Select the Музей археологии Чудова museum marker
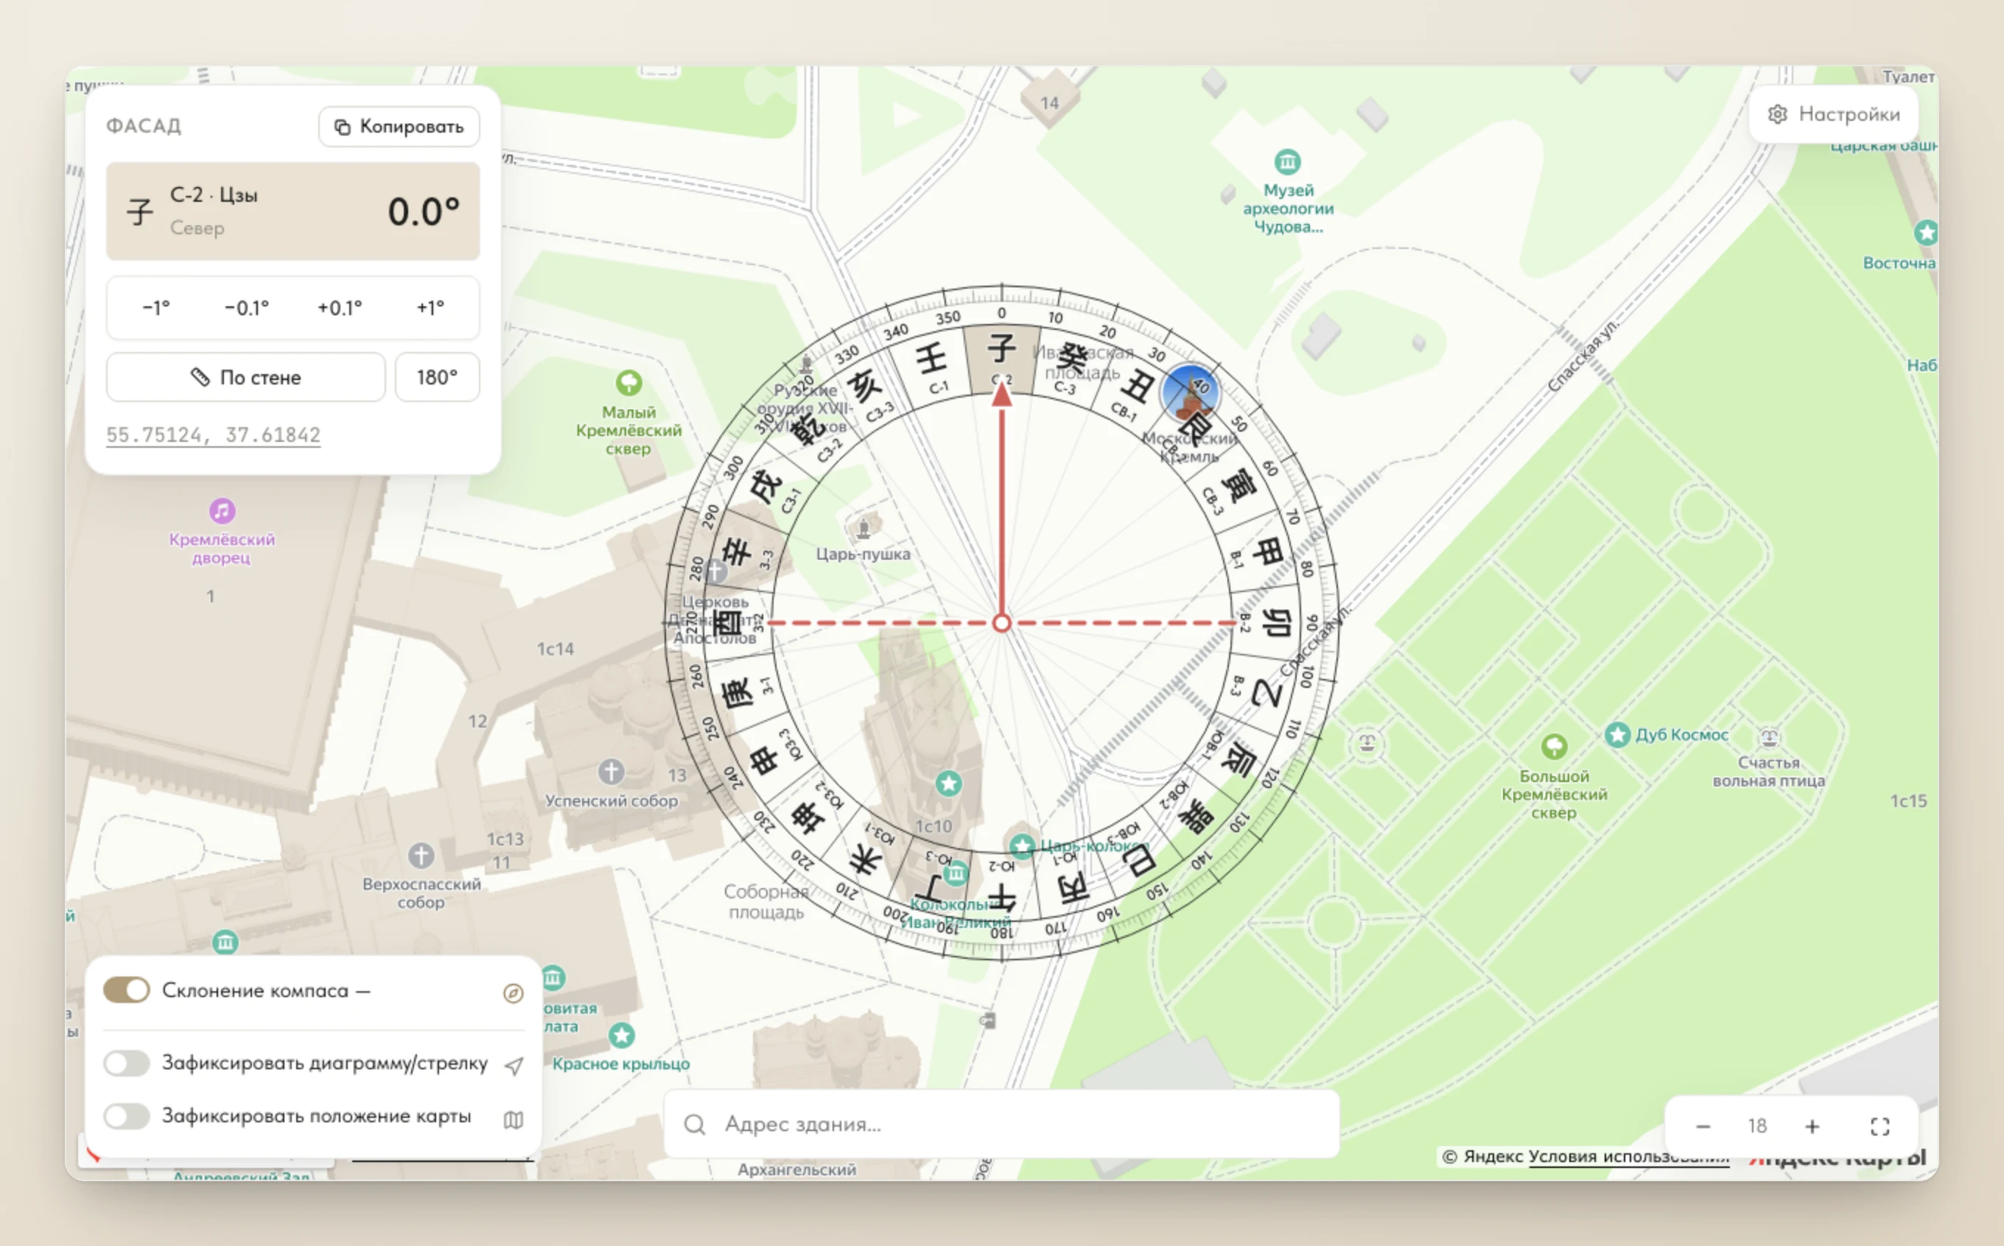 [1288, 161]
